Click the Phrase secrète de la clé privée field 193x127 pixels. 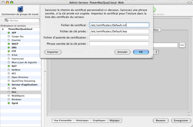click(119, 43)
